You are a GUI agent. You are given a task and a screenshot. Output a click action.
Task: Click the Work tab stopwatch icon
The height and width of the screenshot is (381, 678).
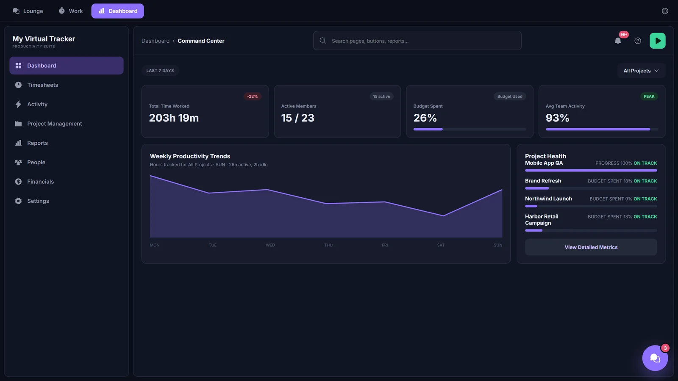pyautogui.click(x=62, y=11)
